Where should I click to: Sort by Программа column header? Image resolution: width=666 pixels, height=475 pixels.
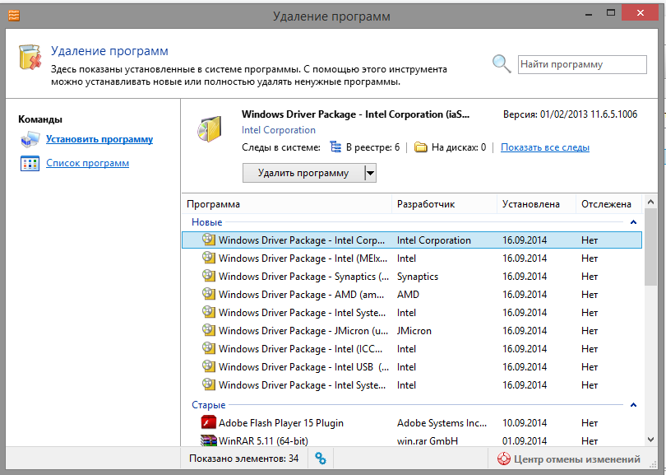pos(287,204)
